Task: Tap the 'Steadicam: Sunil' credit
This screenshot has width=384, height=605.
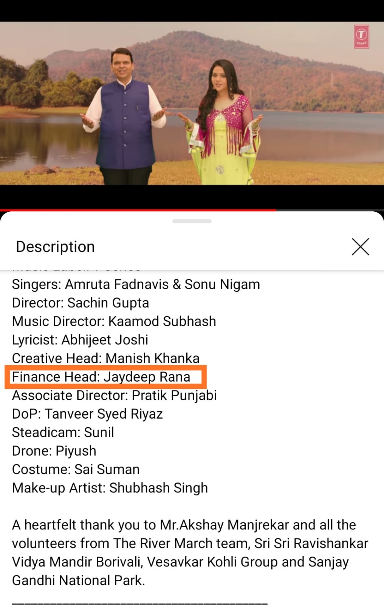Action: pos(63,432)
